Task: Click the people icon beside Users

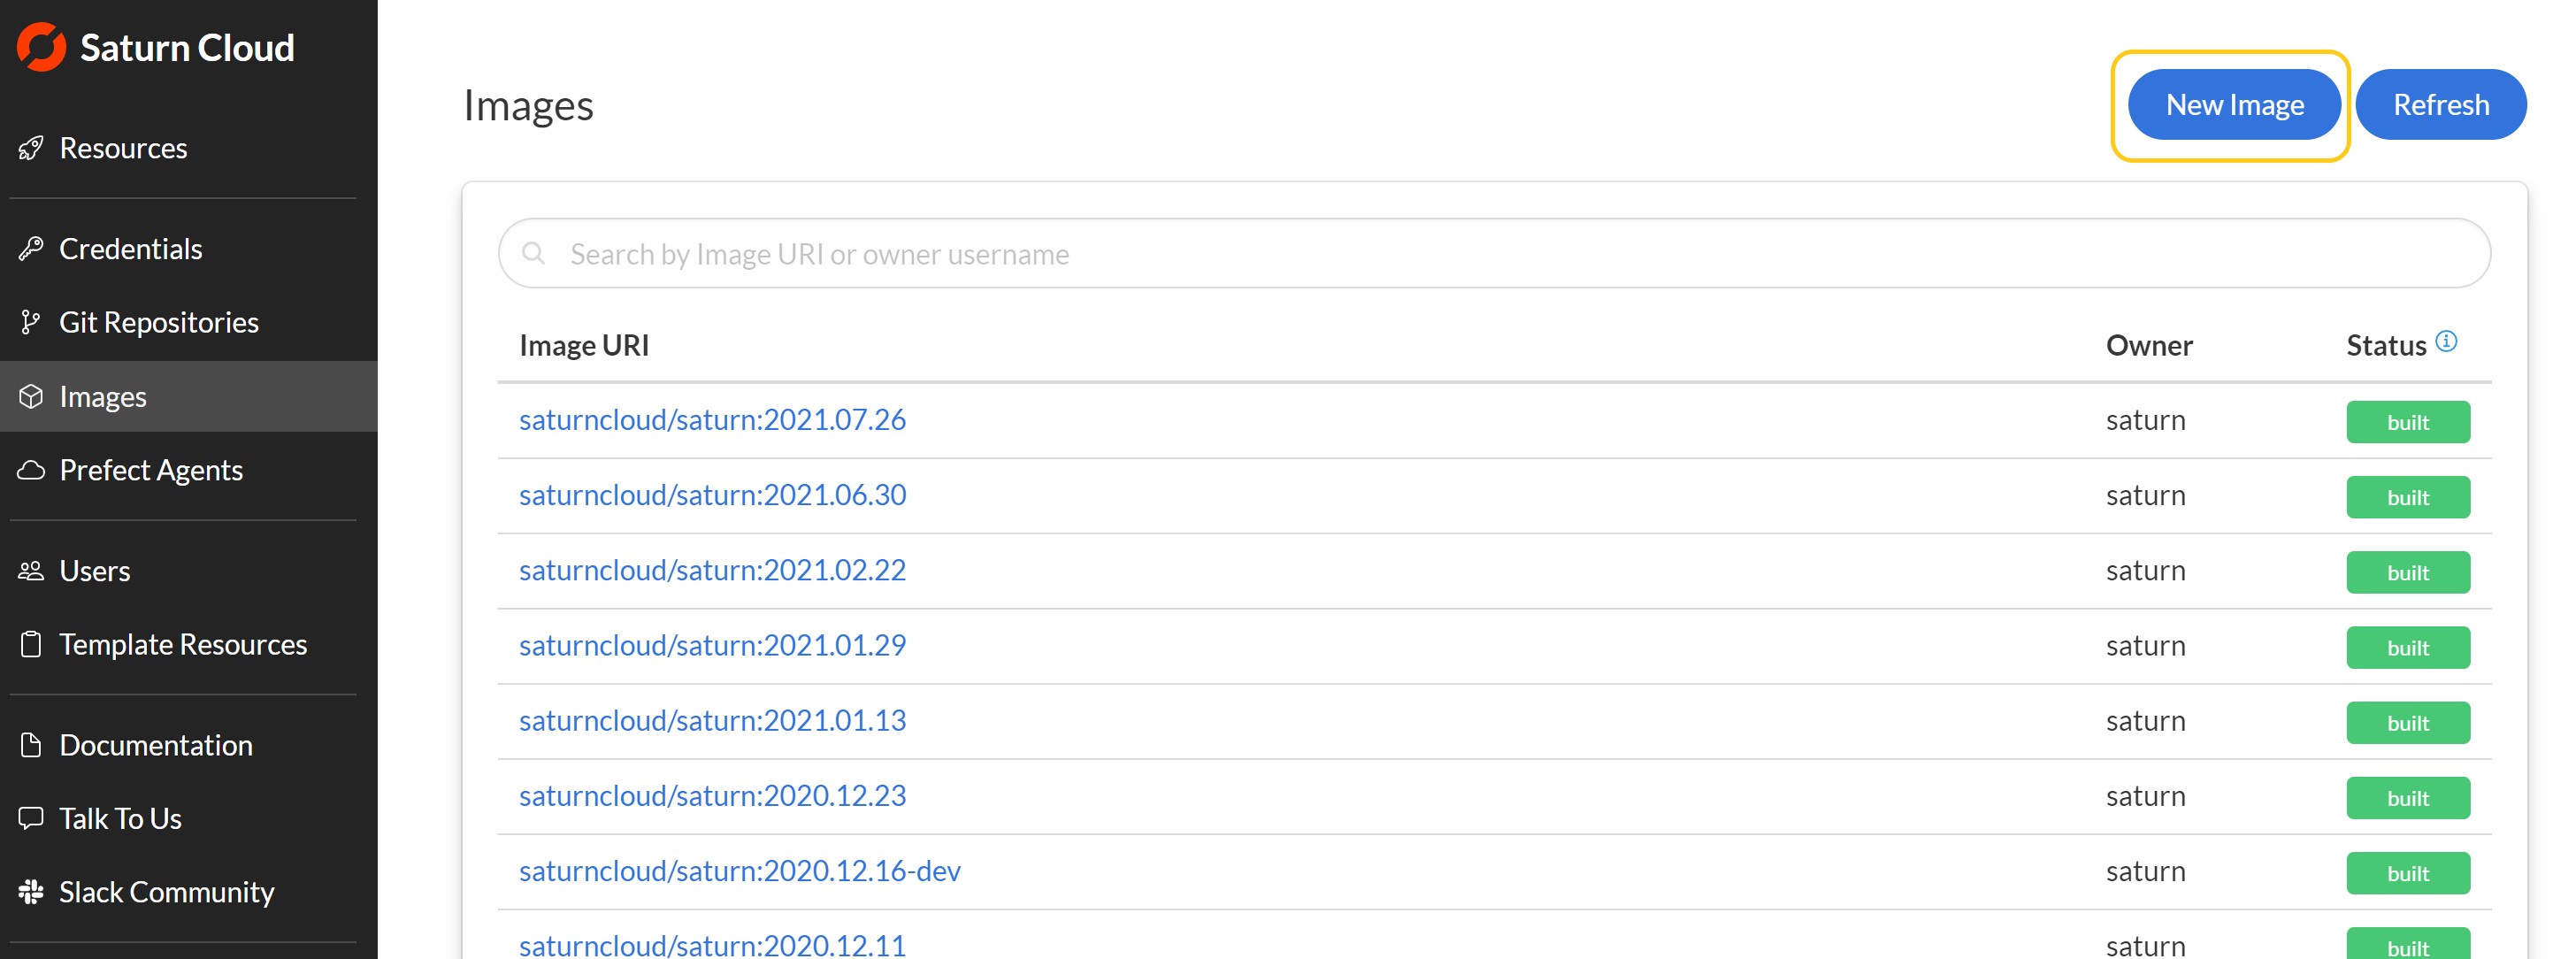Action: click(31, 571)
